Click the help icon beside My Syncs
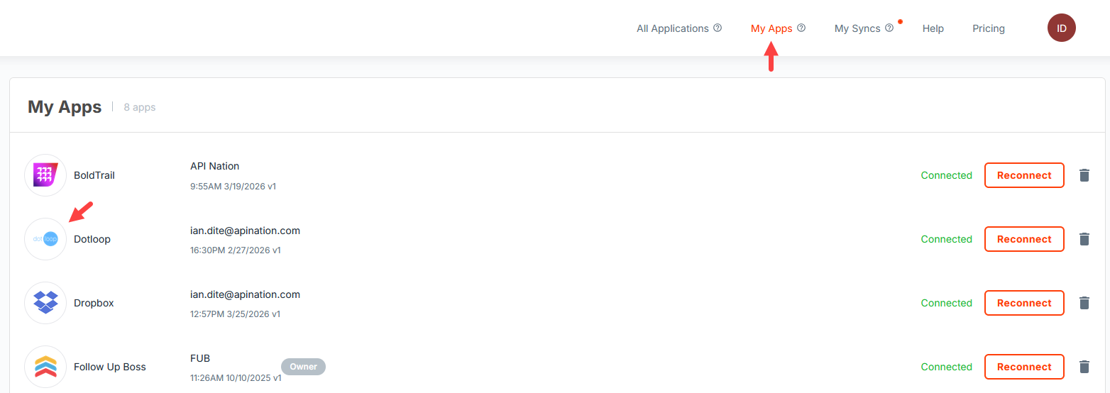Viewport: 1110px width, 393px height. coord(889,28)
